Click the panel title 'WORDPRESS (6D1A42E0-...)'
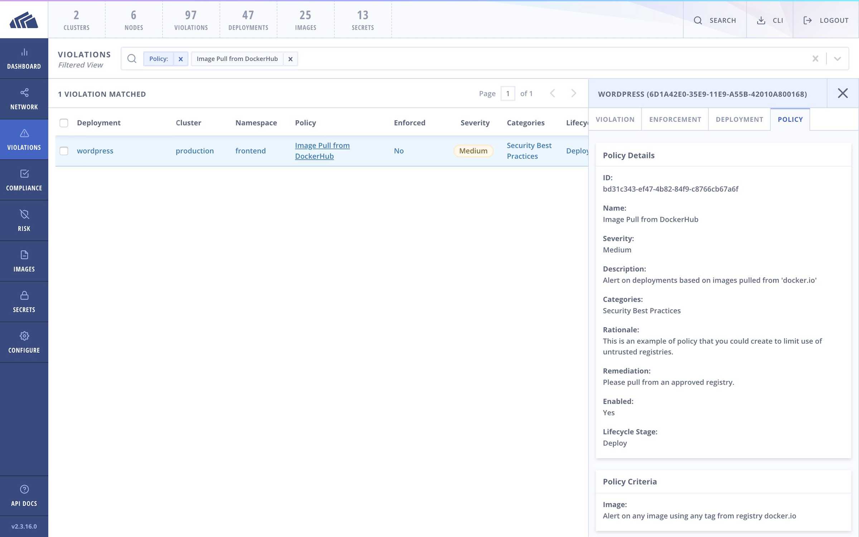859x537 pixels. click(702, 94)
